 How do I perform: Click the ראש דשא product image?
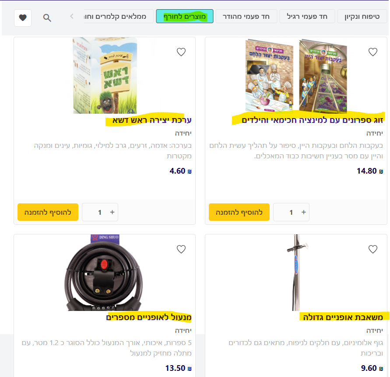coord(105,76)
